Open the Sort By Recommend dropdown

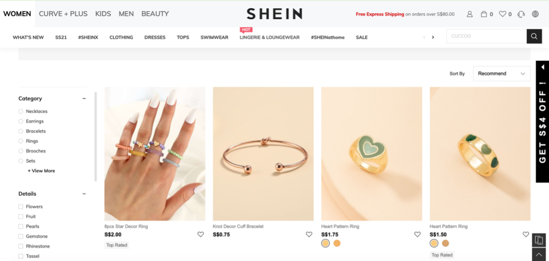pyautogui.click(x=501, y=73)
